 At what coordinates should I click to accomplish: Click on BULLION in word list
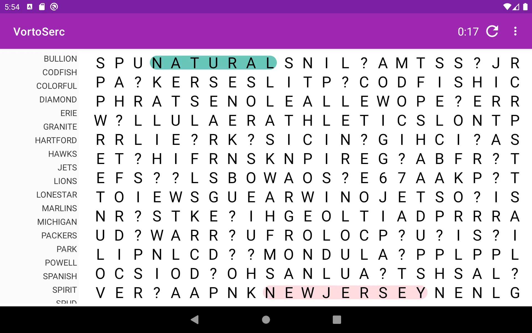[x=60, y=58]
